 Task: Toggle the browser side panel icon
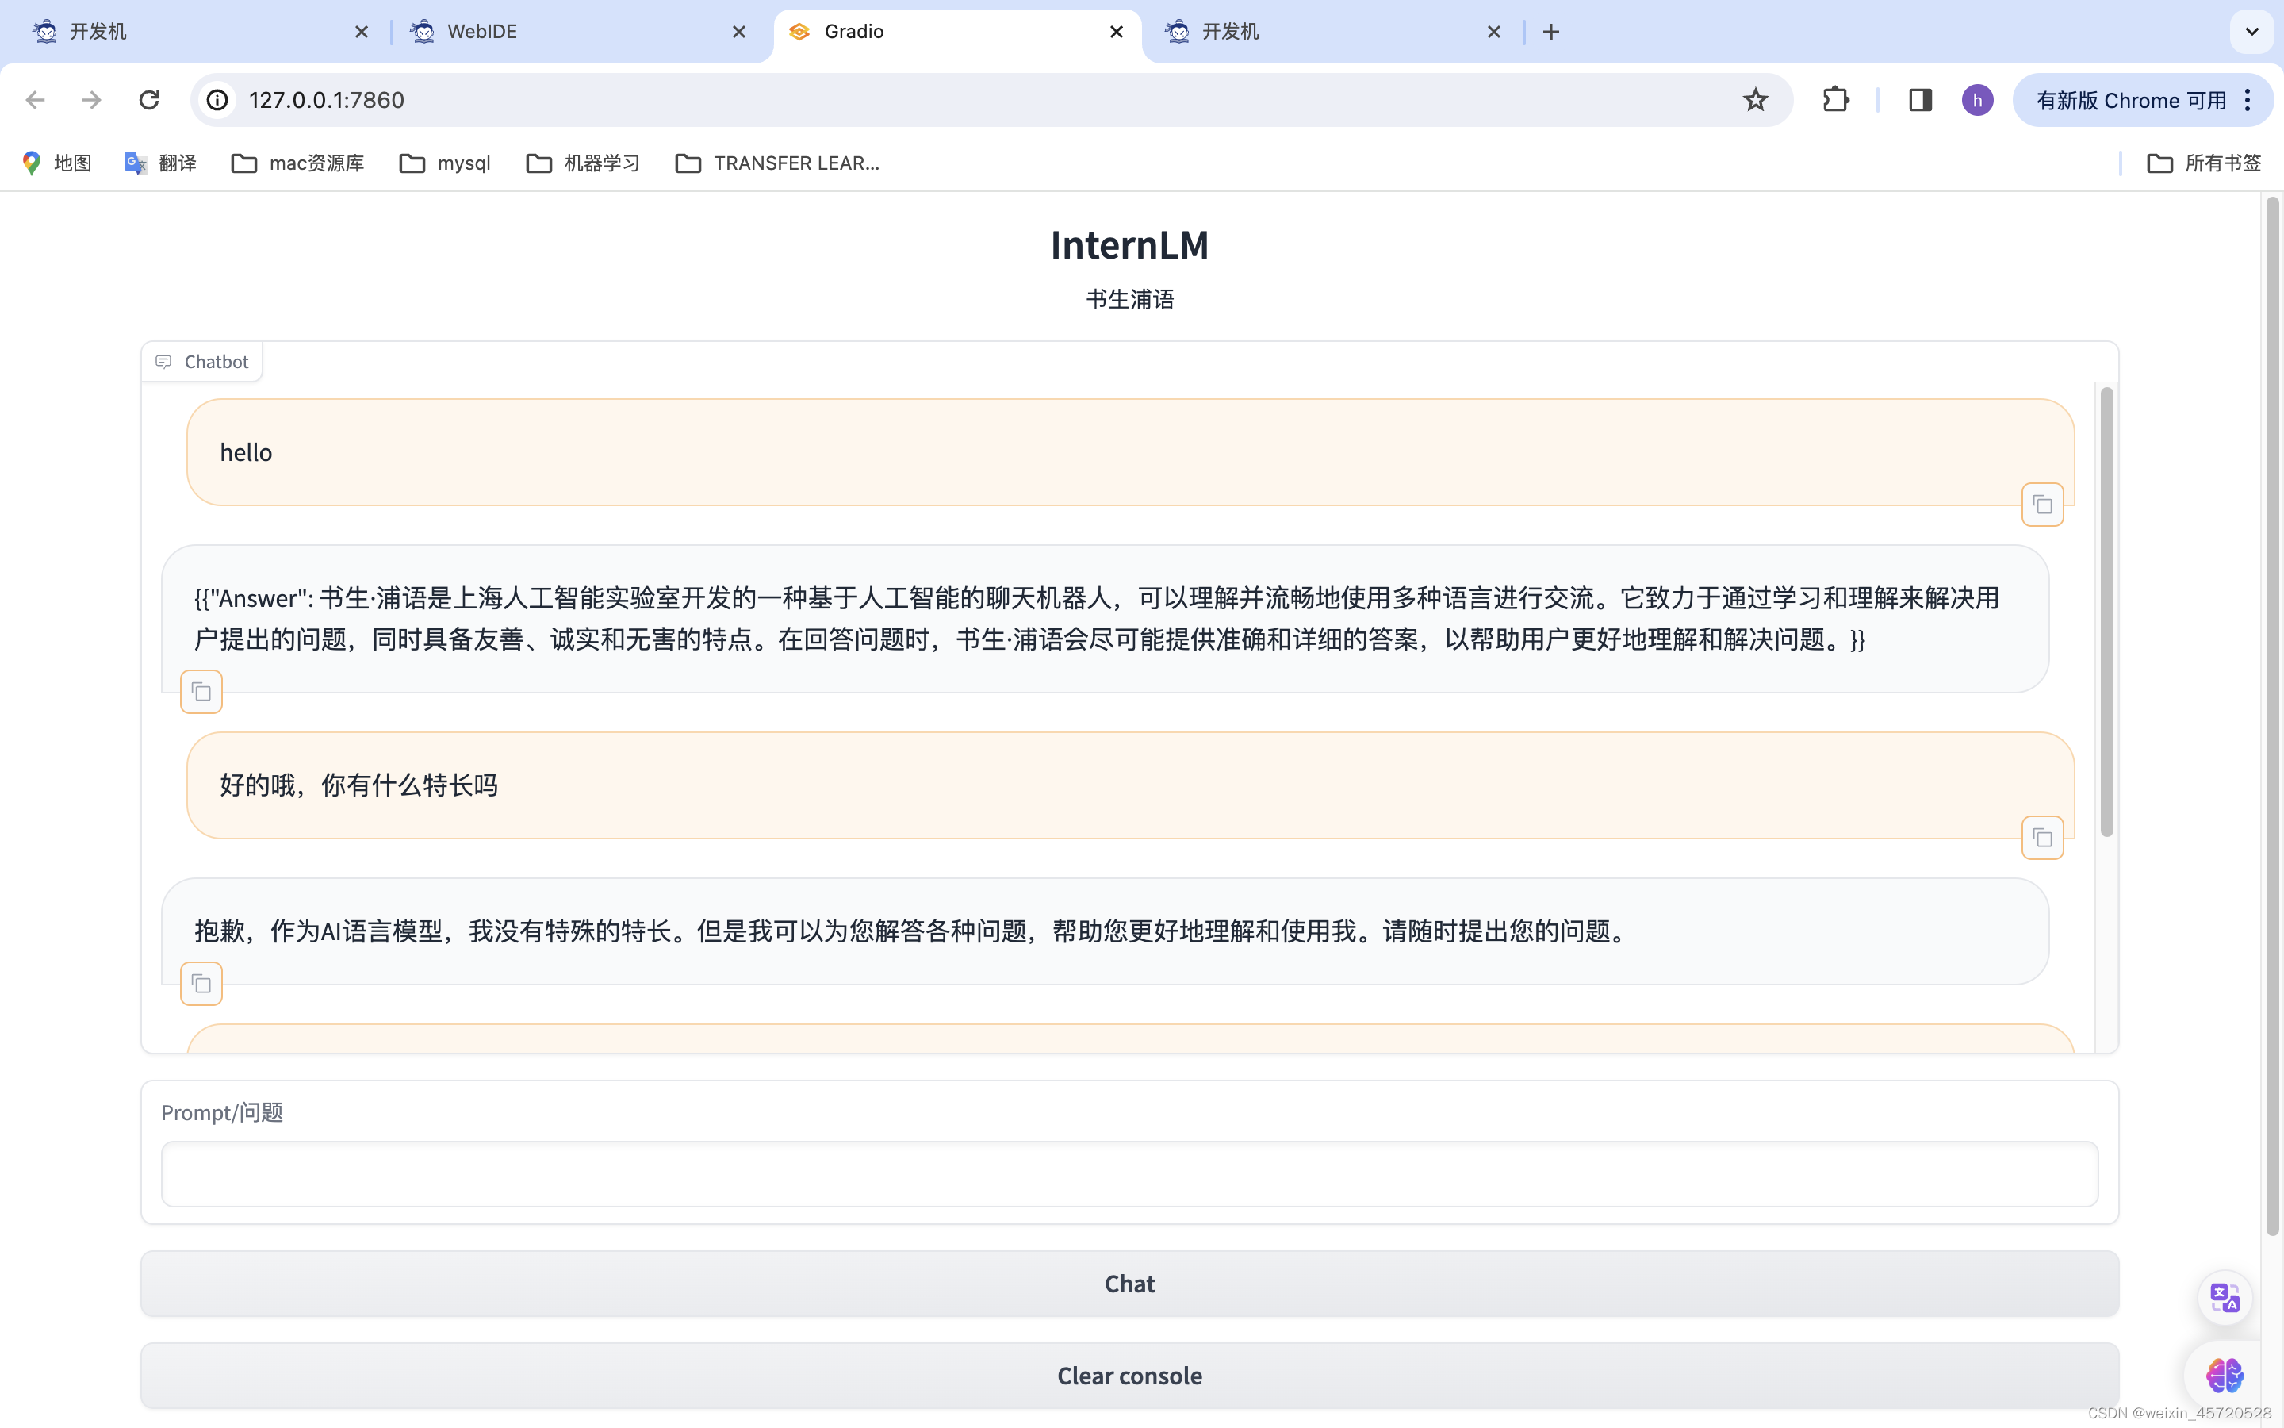1921,100
